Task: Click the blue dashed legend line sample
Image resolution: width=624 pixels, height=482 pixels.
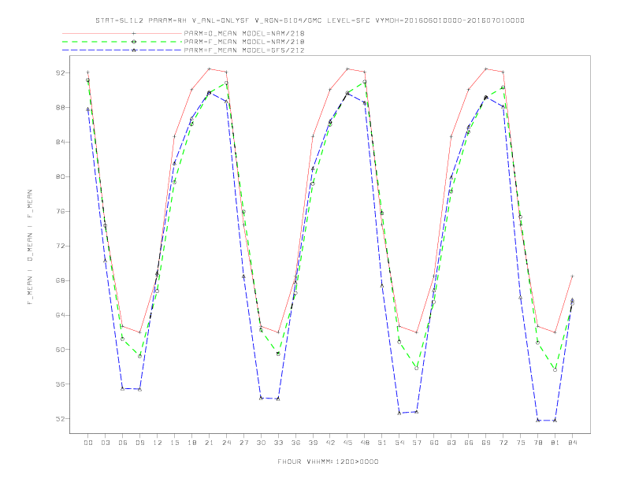Action: (x=122, y=50)
